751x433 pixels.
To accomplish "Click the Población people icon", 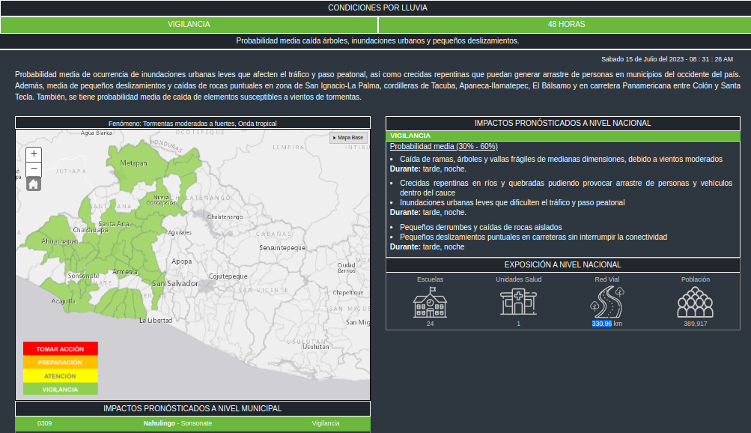I will (695, 302).
